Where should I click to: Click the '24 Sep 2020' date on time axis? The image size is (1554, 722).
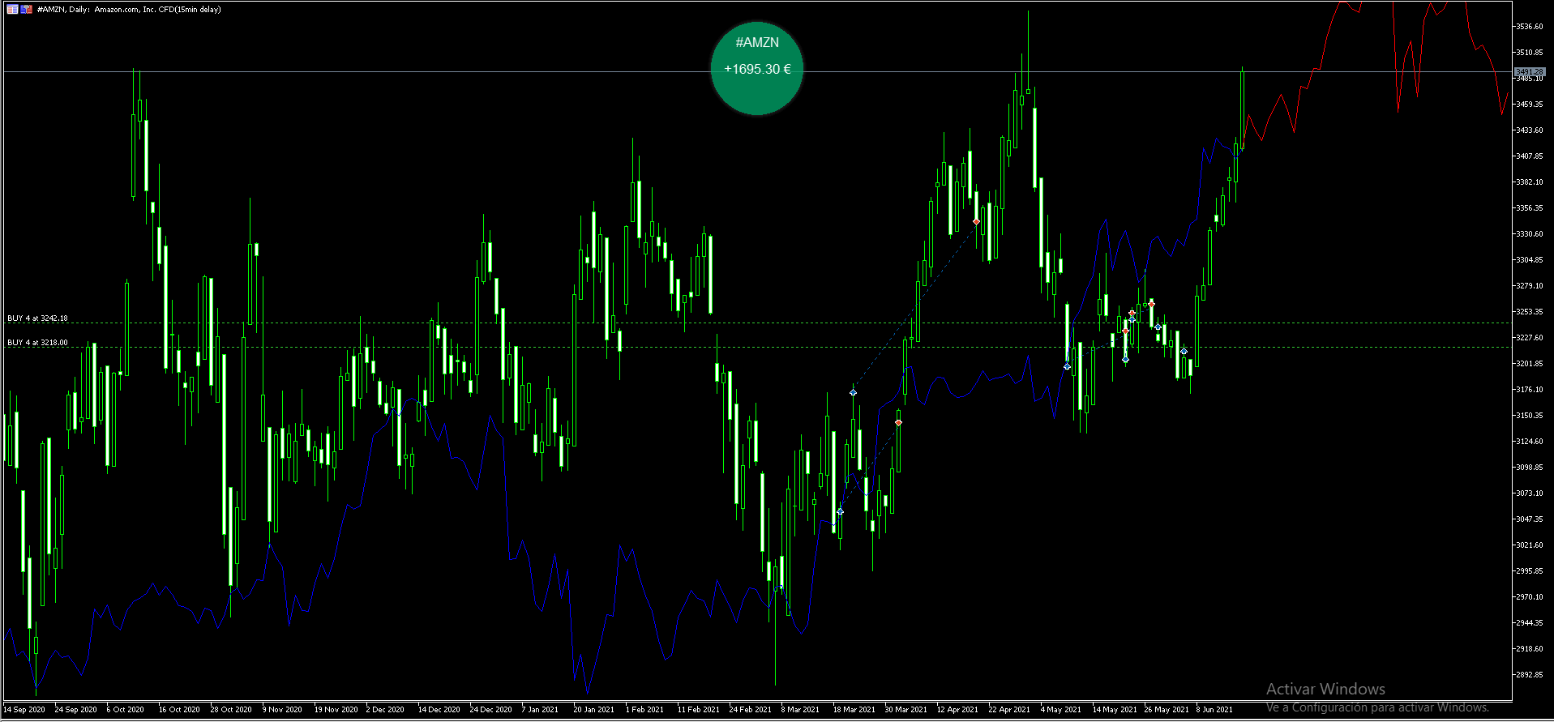(x=76, y=710)
